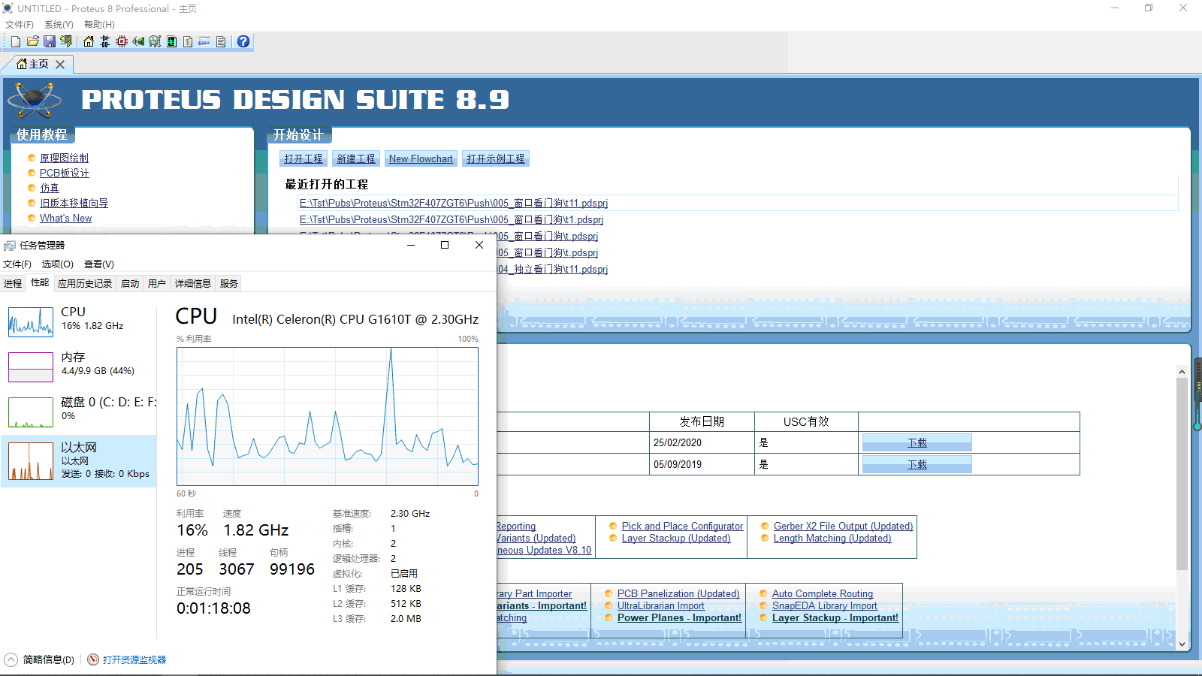
Task: Click 下载 button for 05/09/2019 release
Action: click(x=917, y=465)
